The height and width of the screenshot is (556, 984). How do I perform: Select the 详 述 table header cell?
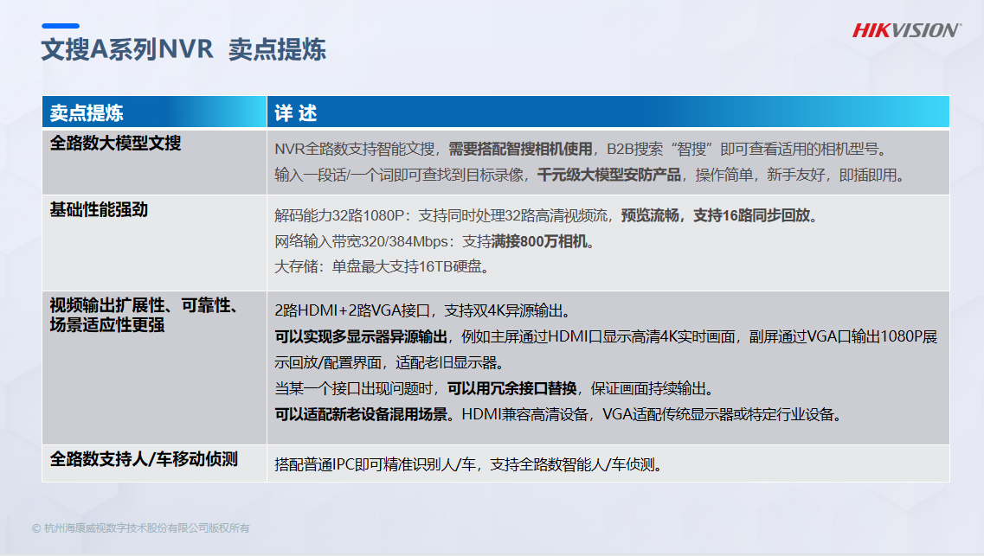296,113
